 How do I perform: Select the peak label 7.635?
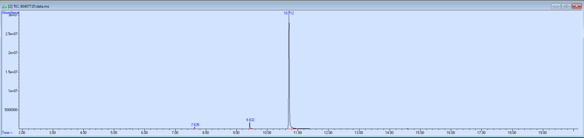click(x=195, y=125)
